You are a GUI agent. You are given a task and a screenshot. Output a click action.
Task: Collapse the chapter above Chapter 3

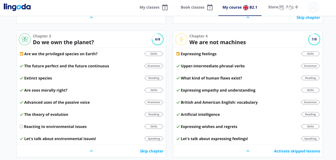(x=91, y=17)
